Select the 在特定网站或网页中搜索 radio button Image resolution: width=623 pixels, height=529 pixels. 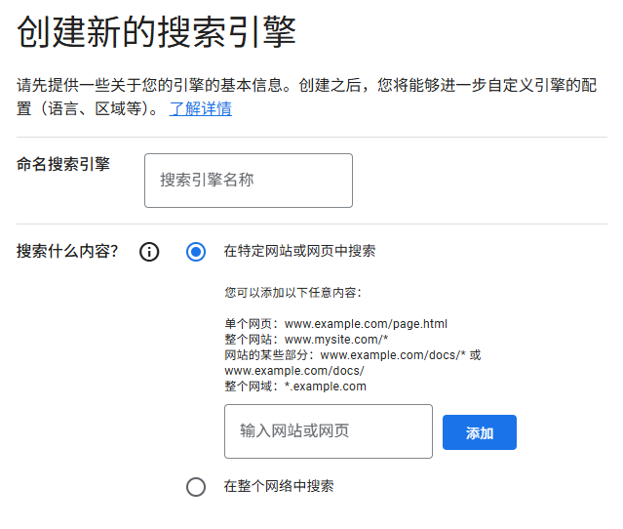click(196, 252)
